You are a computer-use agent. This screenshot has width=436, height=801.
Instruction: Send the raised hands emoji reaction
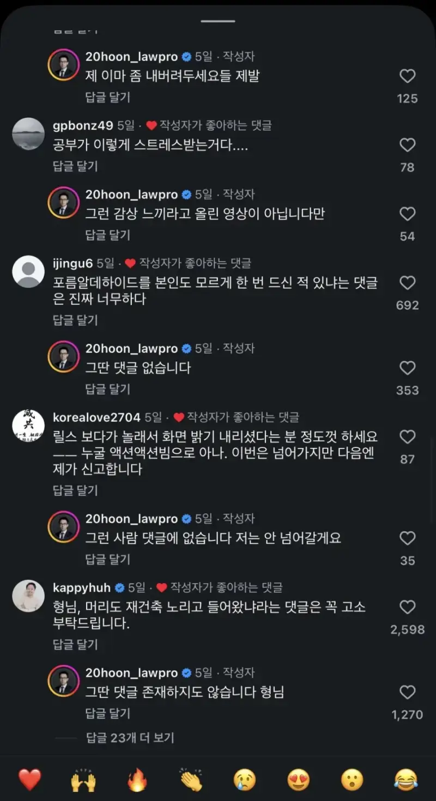(83, 780)
